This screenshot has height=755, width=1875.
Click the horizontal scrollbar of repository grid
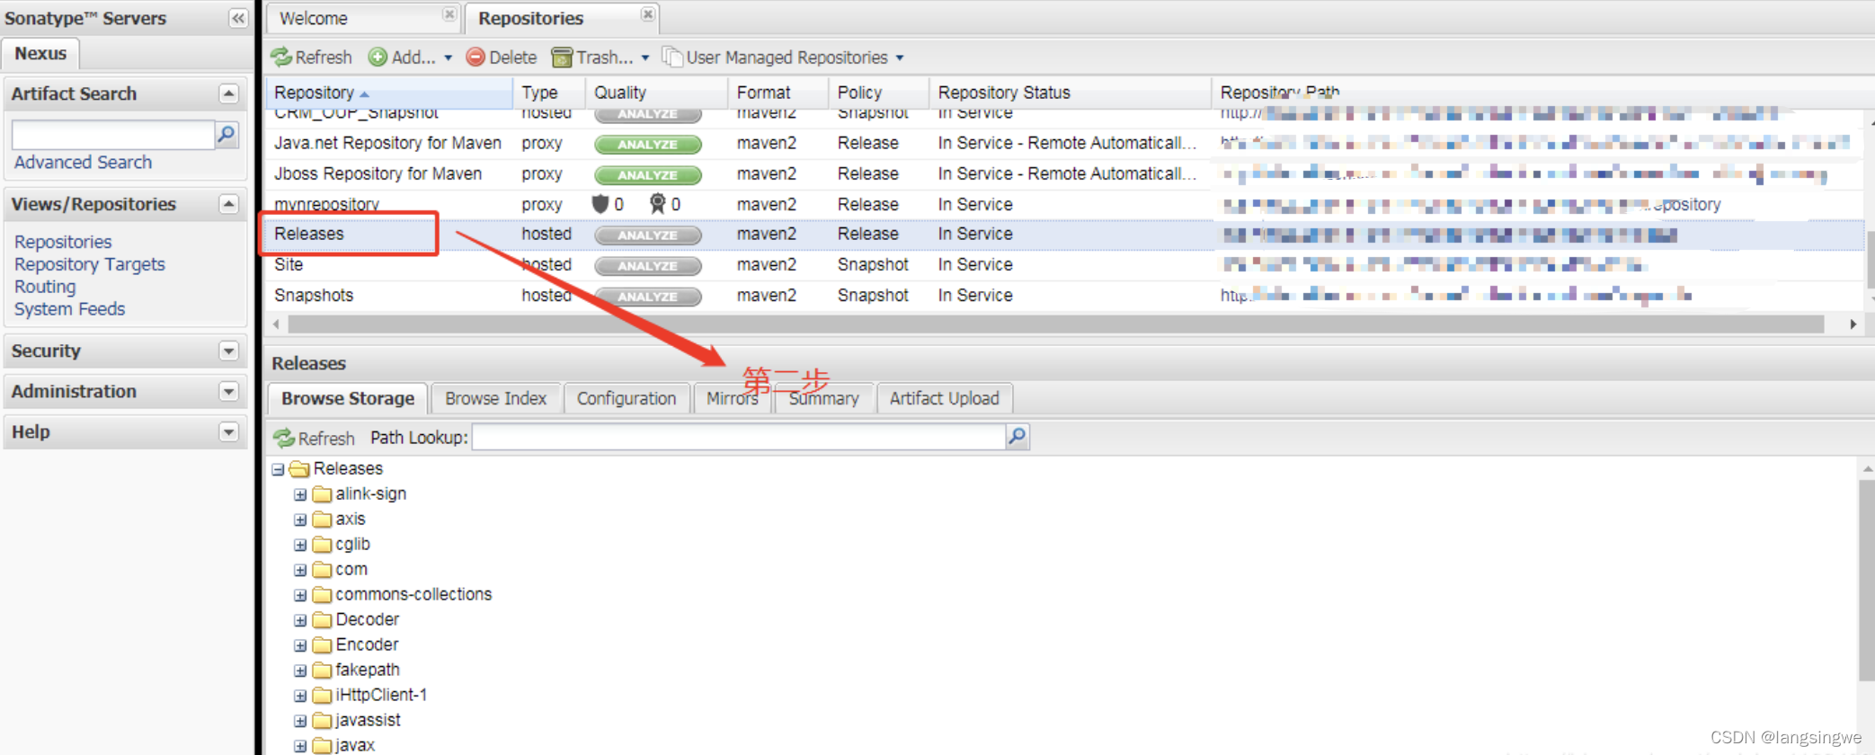pyautogui.click(x=1055, y=324)
